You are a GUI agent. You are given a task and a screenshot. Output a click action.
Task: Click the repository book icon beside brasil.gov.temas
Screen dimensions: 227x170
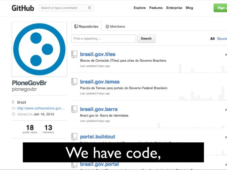coord(74,82)
